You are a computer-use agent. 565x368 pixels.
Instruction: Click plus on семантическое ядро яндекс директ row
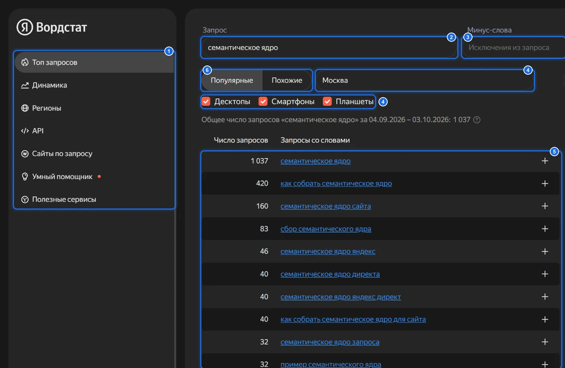pos(545,297)
